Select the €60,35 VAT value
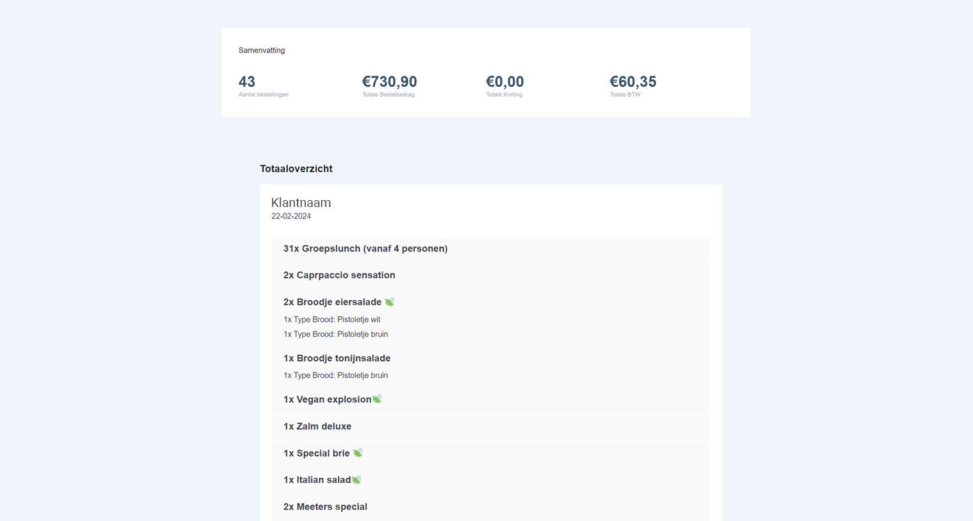The height and width of the screenshot is (521, 973). point(633,82)
